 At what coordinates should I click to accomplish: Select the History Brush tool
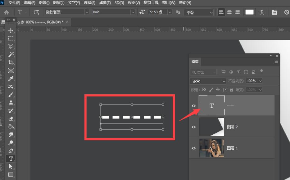pos(11,111)
